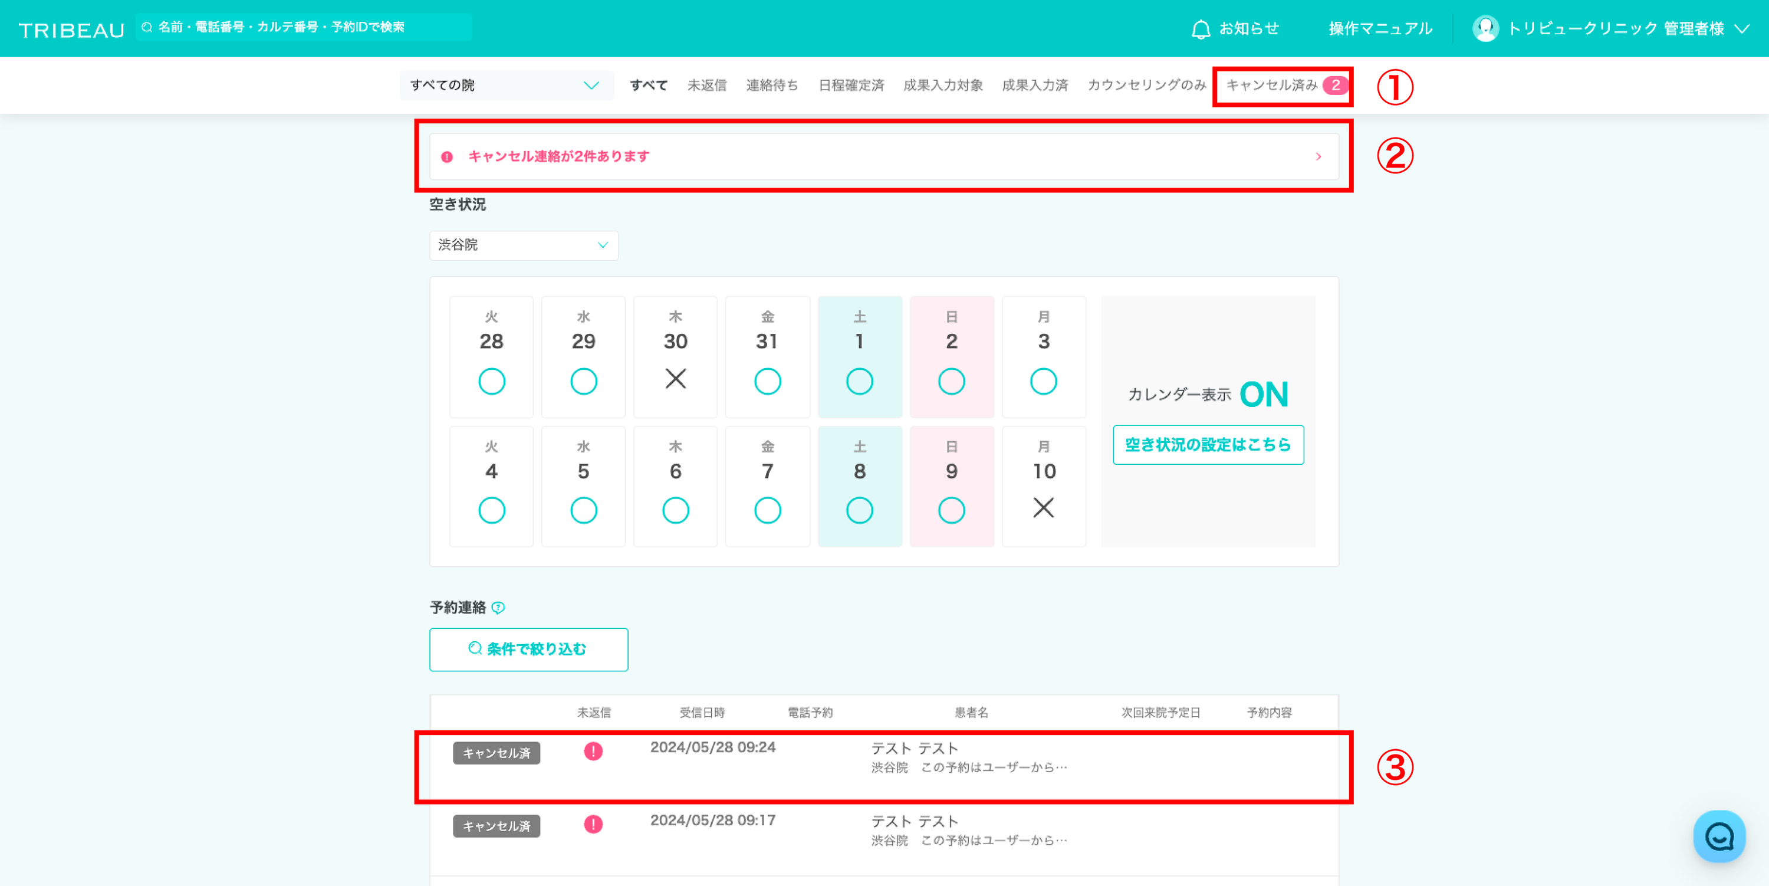Toggle availability circle for Tuesday 28
This screenshot has height=886, width=1769.
[x=492, y=381]
